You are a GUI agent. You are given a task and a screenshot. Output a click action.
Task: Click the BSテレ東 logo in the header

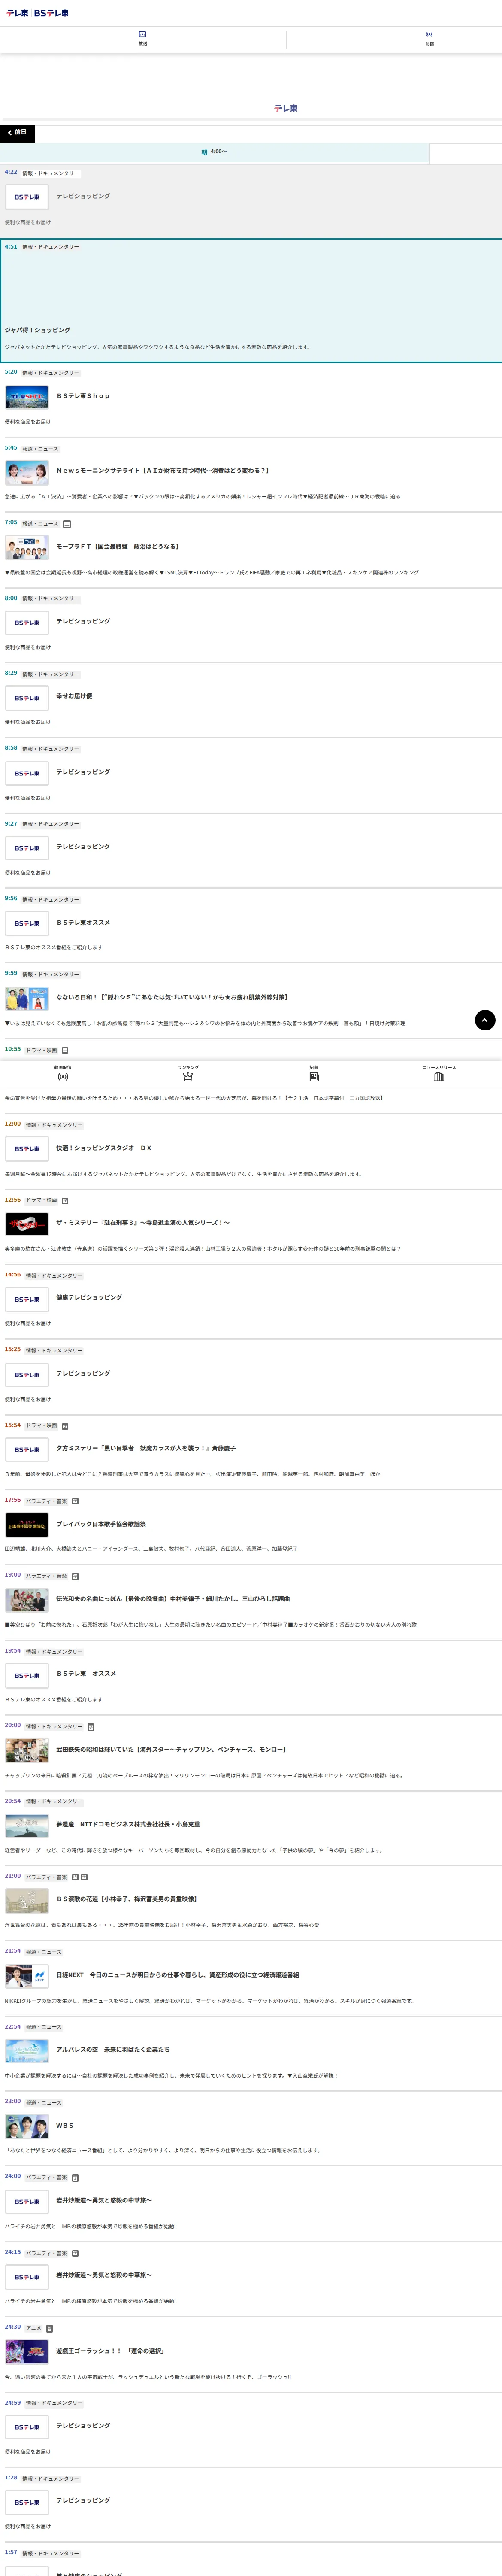point(51,13)
